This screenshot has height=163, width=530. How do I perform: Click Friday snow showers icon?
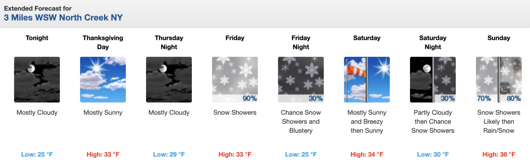pos(235,80)
